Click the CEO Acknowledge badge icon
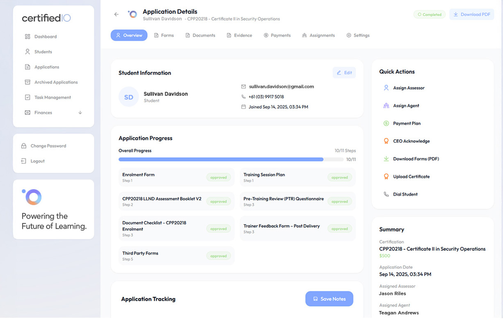 coord(386,141)
